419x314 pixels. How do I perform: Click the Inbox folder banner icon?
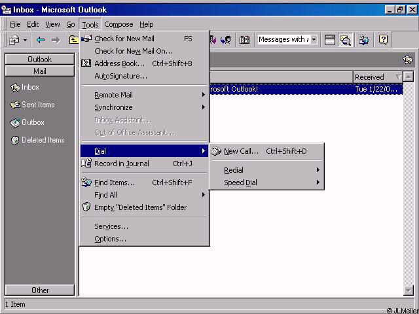tap(408, 60)
